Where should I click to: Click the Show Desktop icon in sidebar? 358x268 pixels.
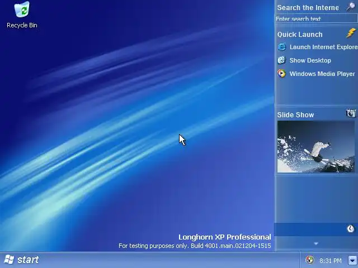click(282, 60)
